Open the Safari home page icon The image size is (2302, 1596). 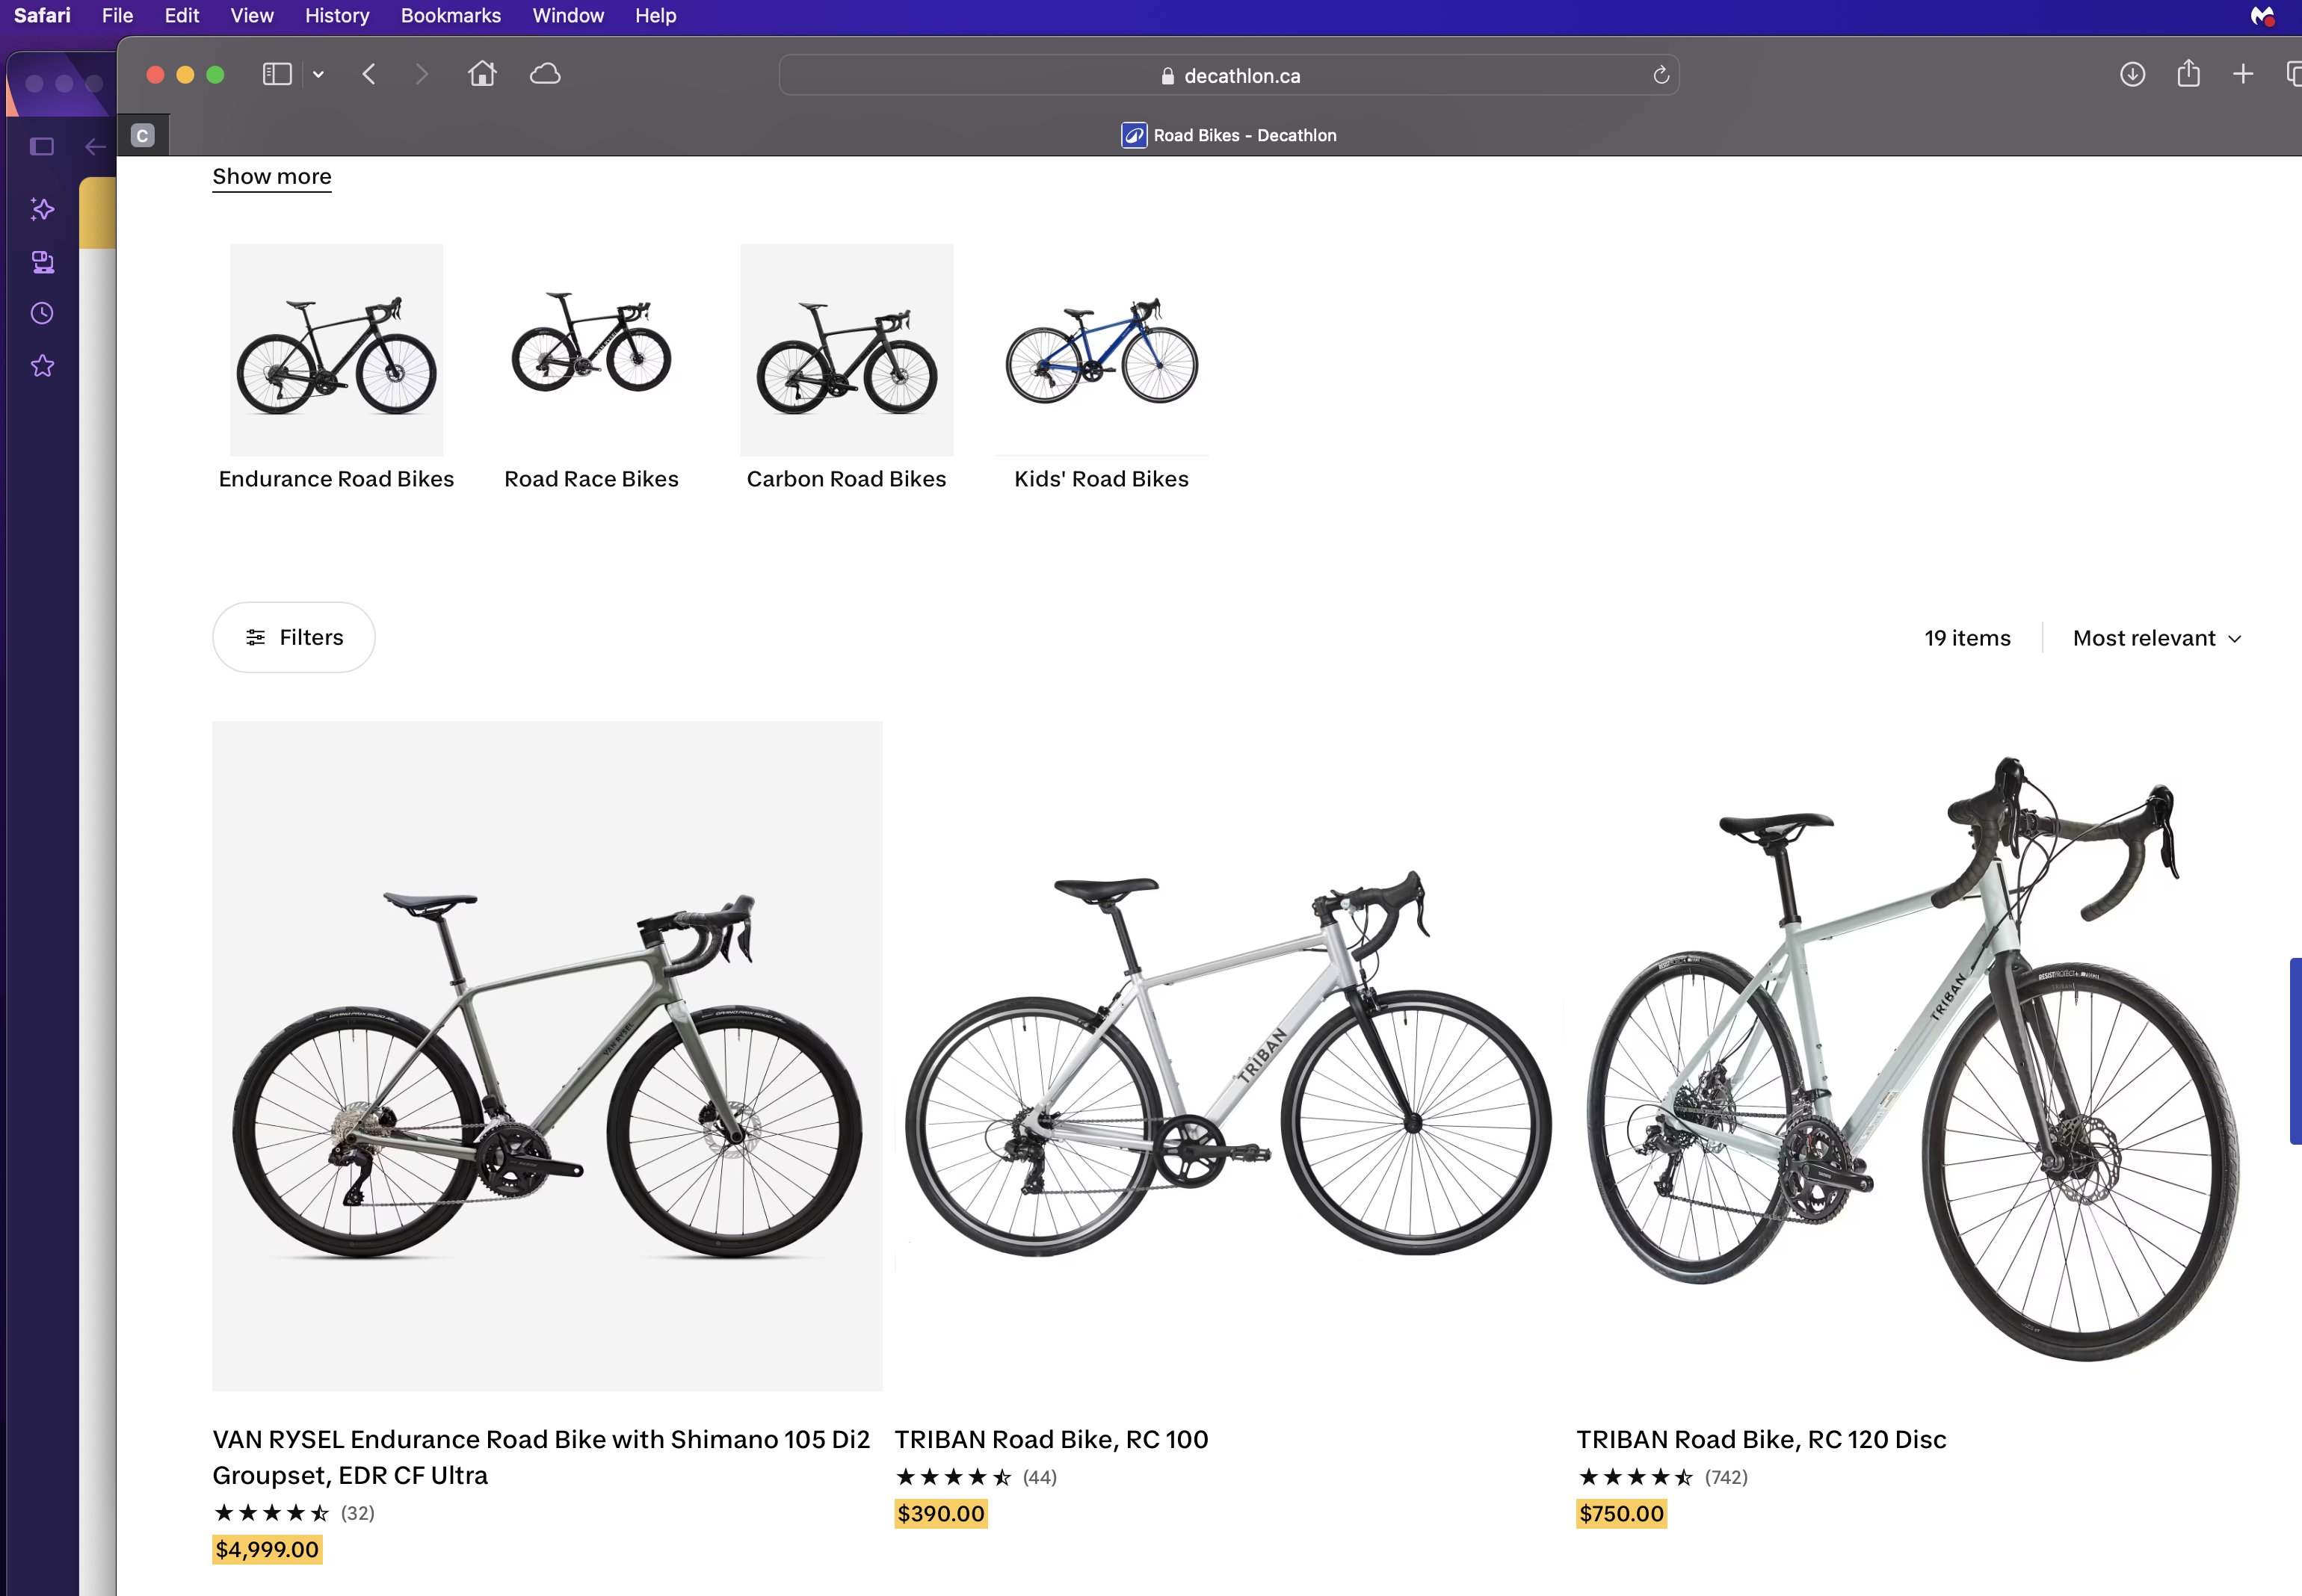482,73
